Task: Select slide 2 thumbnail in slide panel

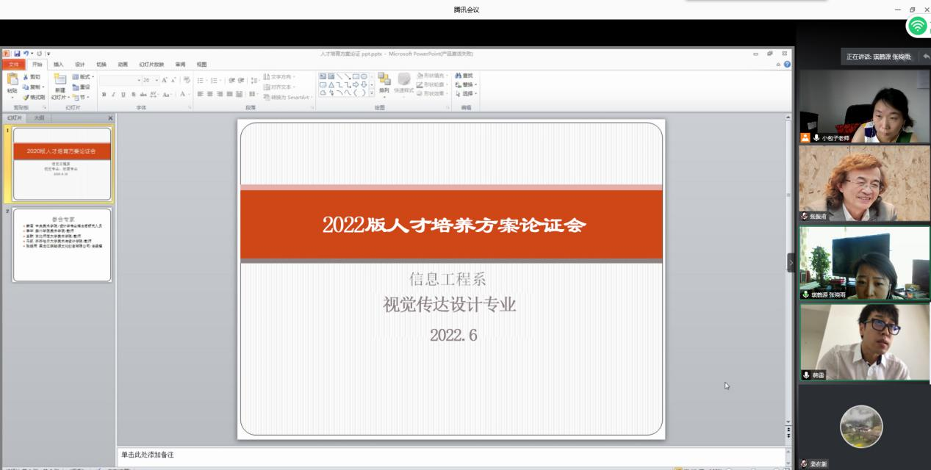Action: click(x=62, y=245)
